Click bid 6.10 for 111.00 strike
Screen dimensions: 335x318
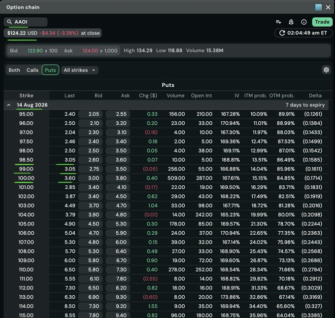(90, 279)
